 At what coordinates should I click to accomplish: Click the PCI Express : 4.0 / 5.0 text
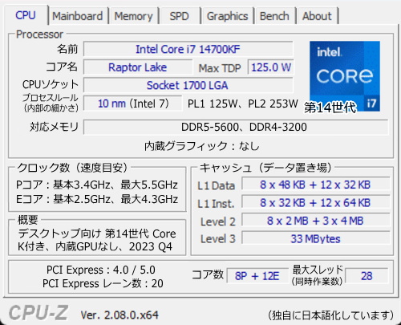click(x=101, y=270)
